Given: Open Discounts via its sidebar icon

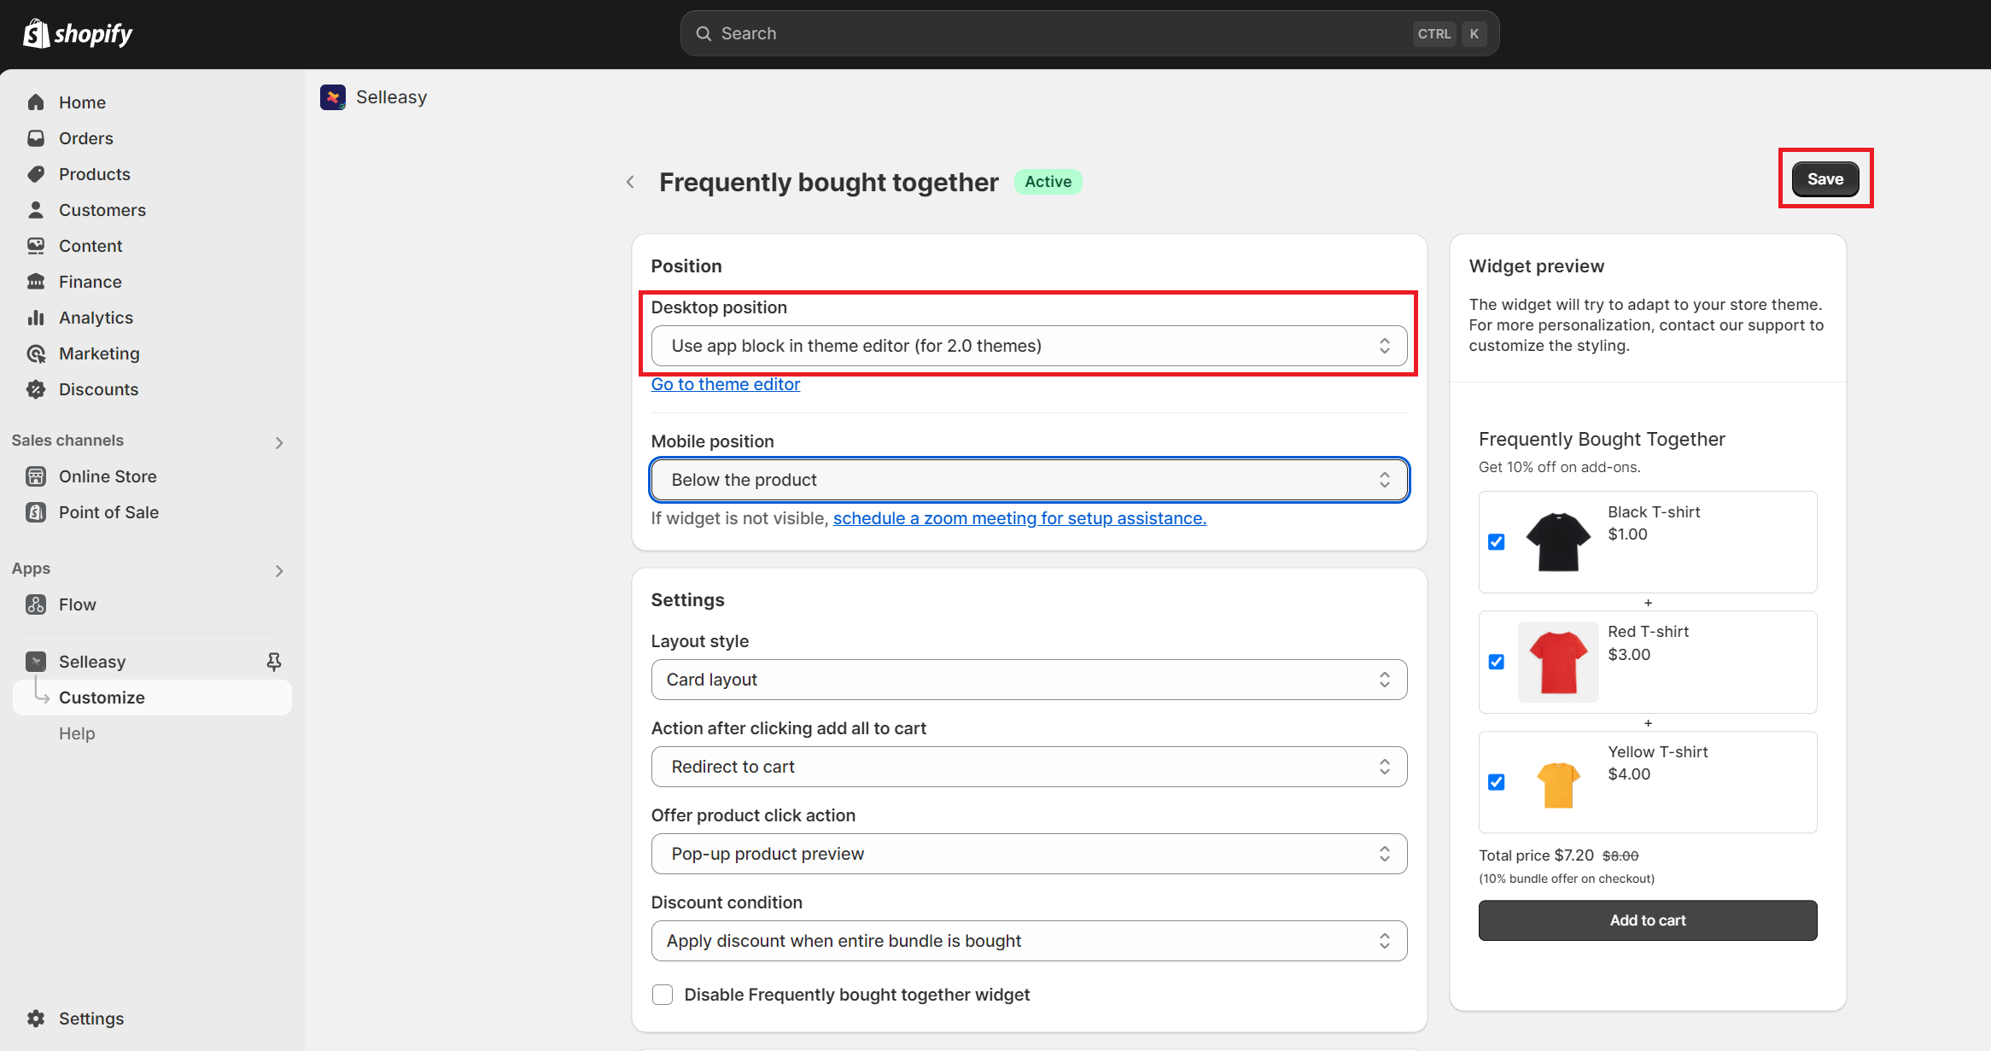Looking at the screenshot, I should click(x=36, y=389).
